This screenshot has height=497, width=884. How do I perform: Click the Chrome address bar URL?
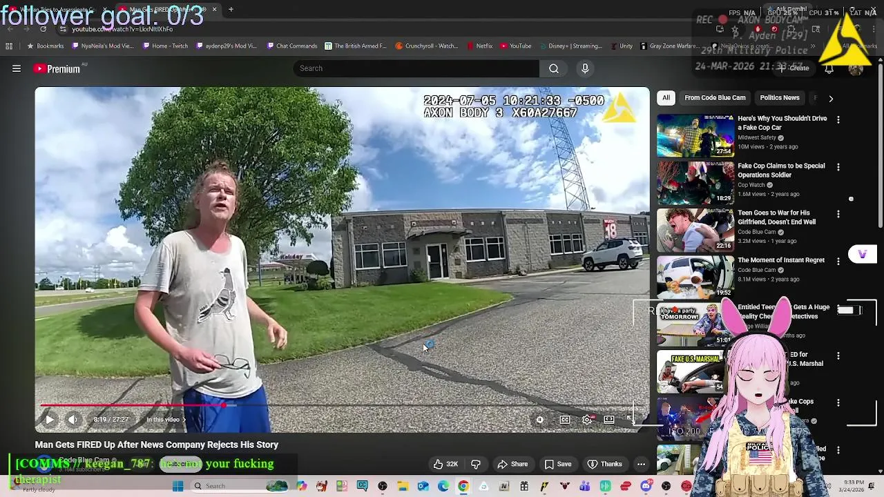click(123, 29)
